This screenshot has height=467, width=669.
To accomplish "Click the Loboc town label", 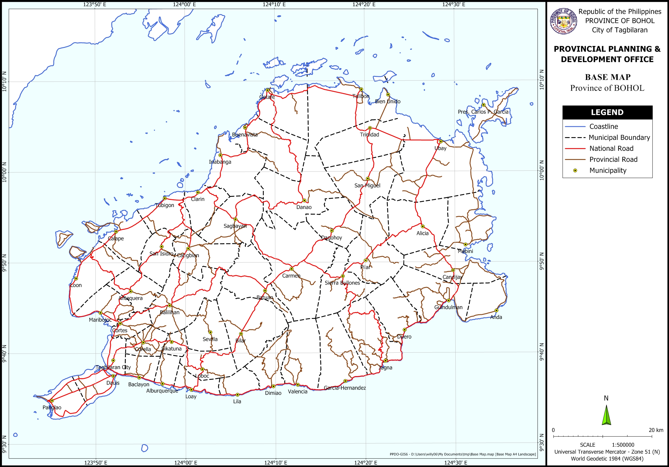I will [x=202, y=376].
